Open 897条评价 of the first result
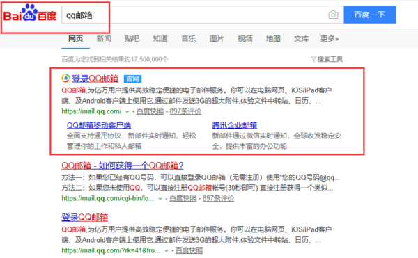The height and width of the screenshot is (258, 418). click(x=185, y=111)
